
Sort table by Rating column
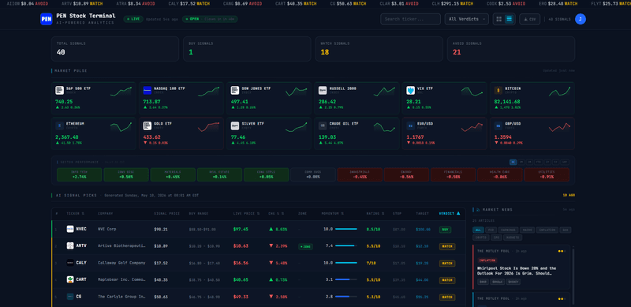point(375,214)
